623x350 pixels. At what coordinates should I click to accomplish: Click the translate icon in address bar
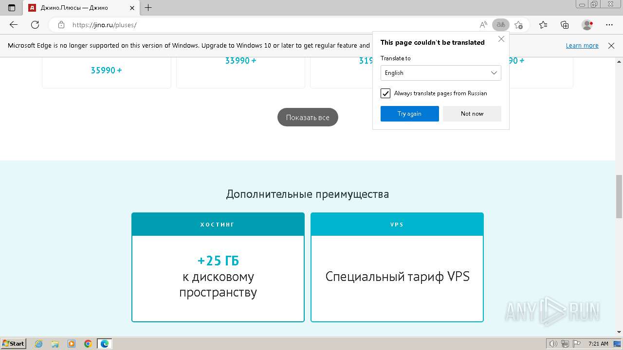coord(500,25)
